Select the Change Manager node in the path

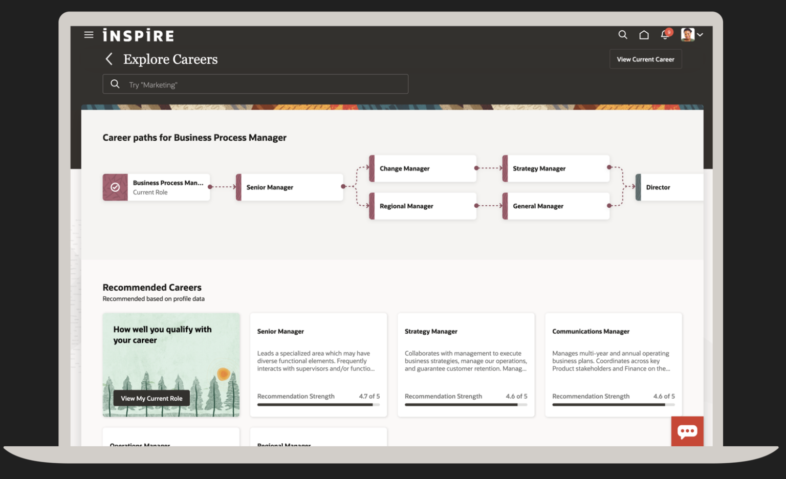tap(423, 168)
